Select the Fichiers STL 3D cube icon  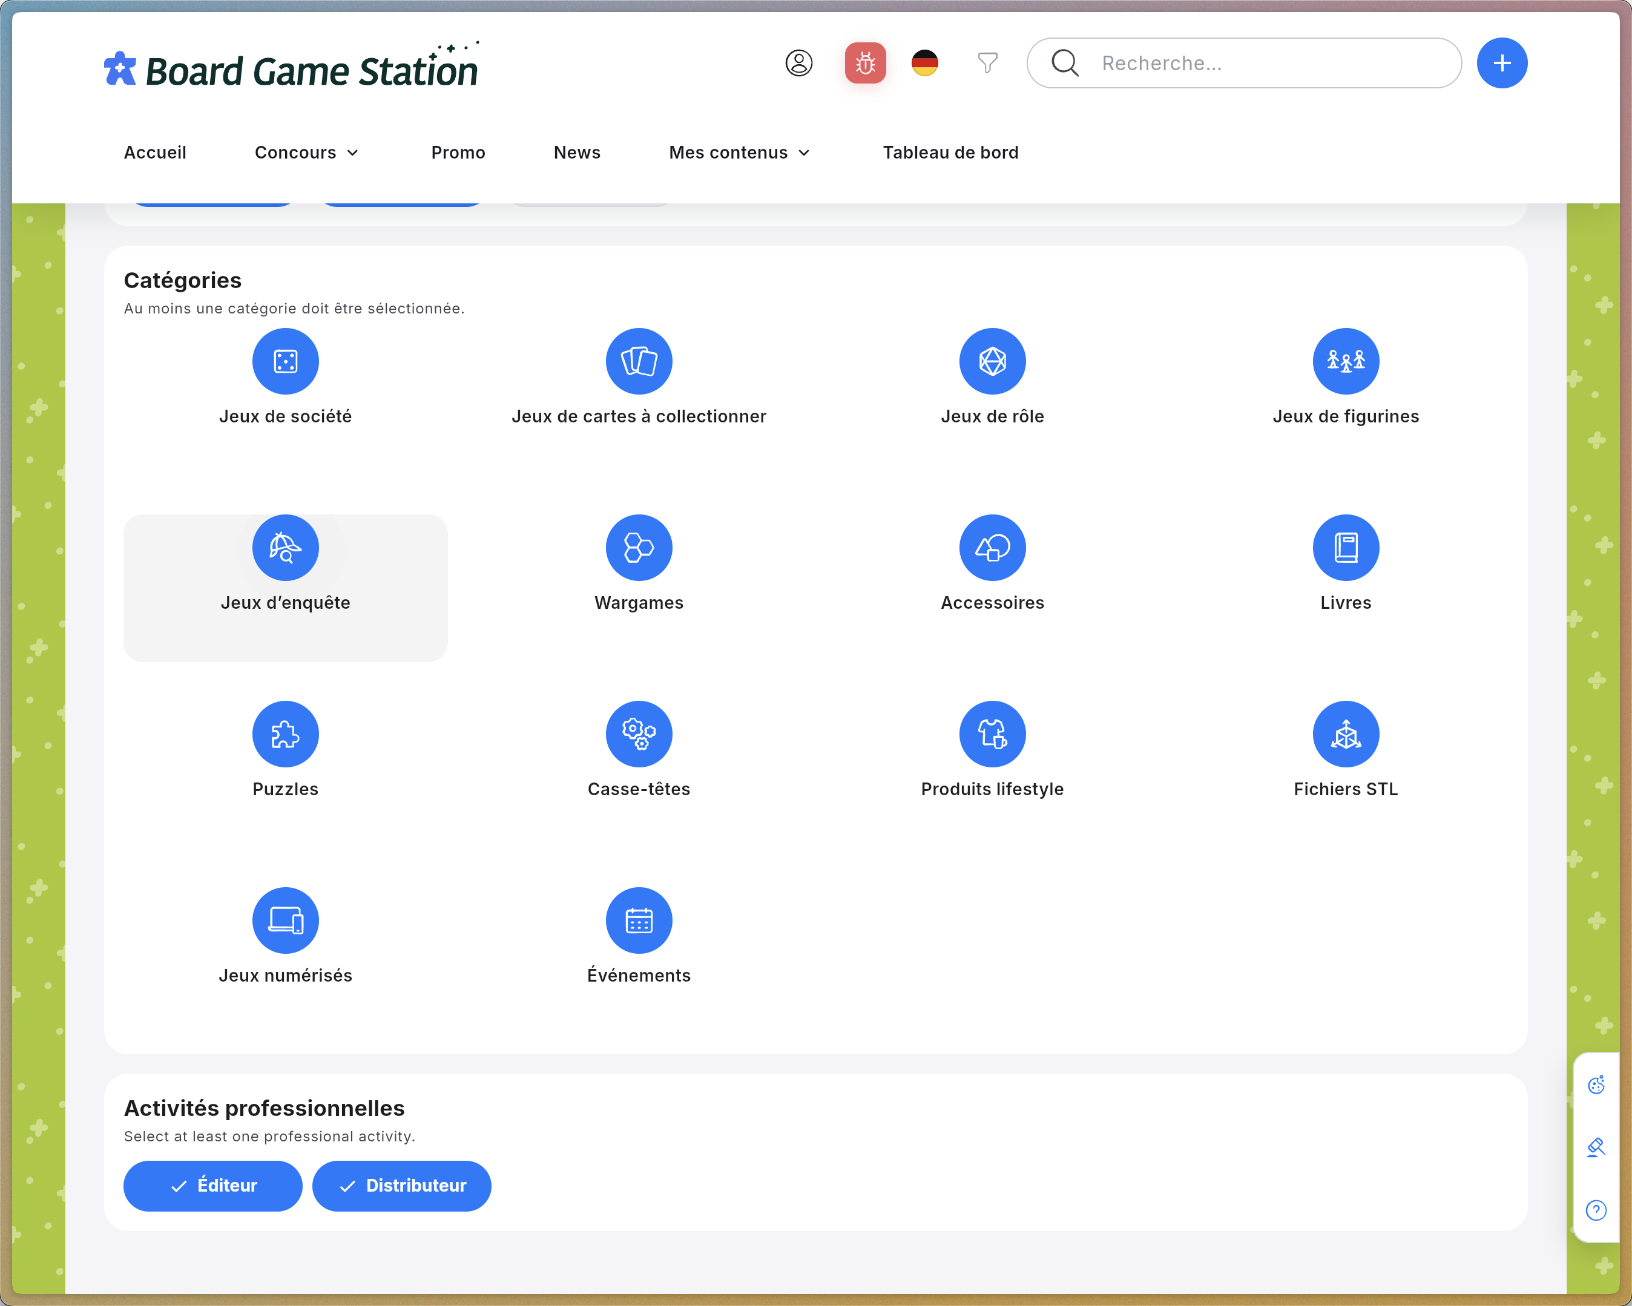1346,734
